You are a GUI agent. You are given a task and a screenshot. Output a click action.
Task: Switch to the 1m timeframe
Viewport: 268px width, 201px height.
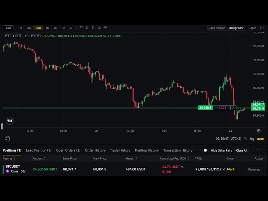[20, 28]
